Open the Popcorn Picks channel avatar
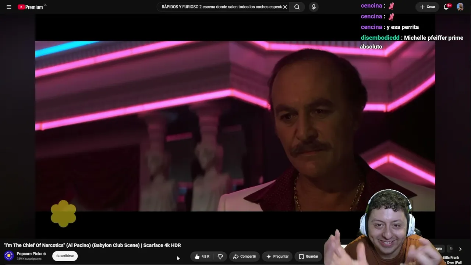The width and height of the screenshot is (471, 265). pos(9,256)
